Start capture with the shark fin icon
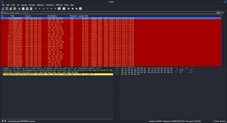The width and height of the screenshot is (227, 123). (3, 9)
